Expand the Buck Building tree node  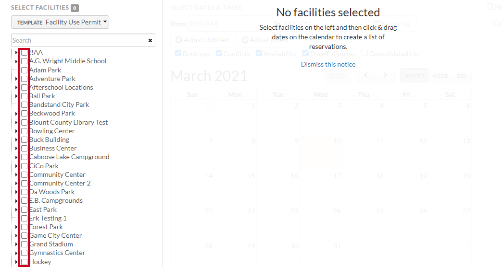[x=16, y=139]
